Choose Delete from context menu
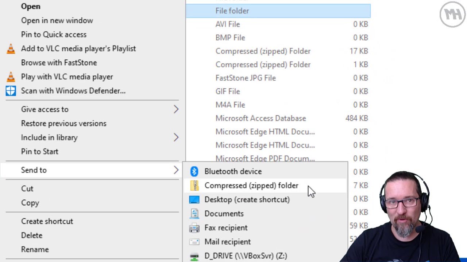Screen dimensions: 467x262 32,235
